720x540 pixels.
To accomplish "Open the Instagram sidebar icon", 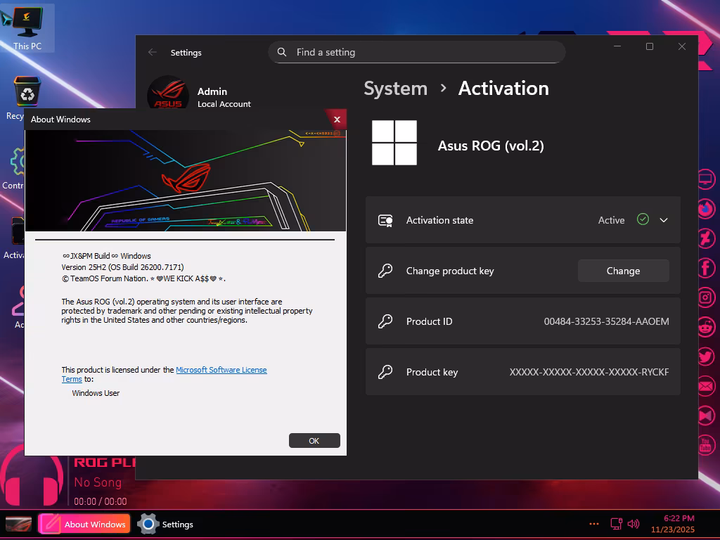I will (706, 297).
